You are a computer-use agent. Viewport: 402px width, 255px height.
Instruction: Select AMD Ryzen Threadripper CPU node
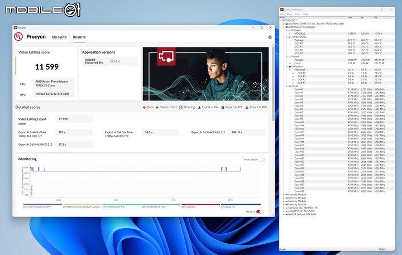click(300, 27)
